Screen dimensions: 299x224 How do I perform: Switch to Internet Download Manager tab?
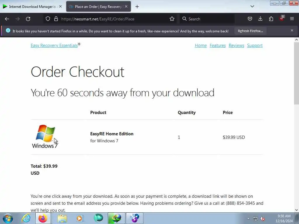point(32,6)
